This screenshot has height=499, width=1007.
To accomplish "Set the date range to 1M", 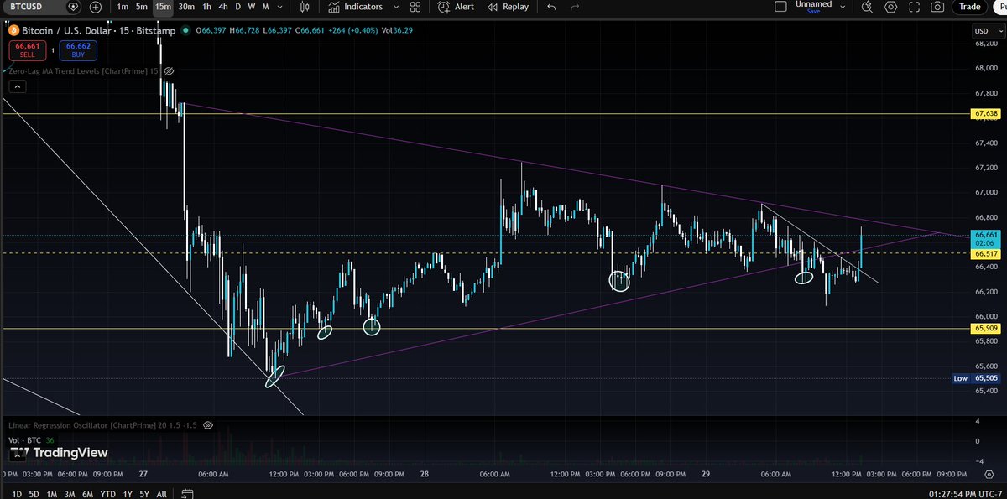I will [x=52, y=494].
